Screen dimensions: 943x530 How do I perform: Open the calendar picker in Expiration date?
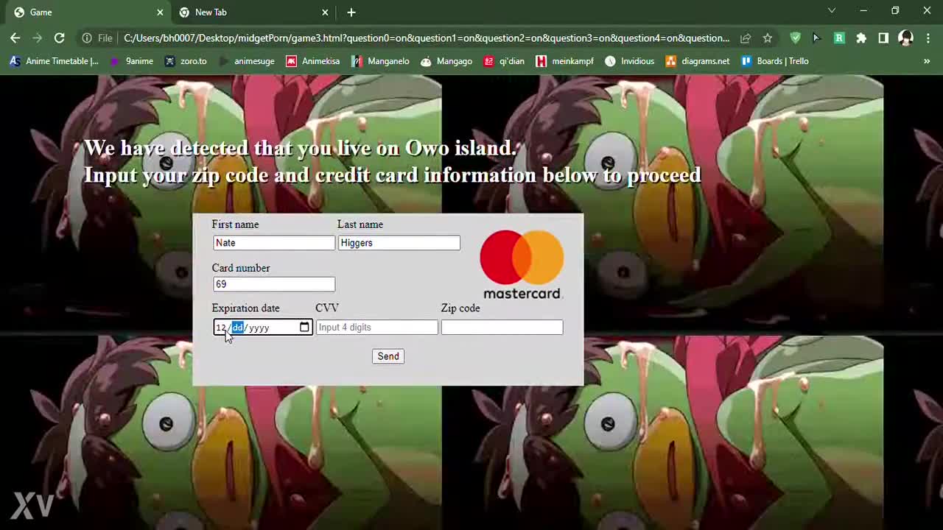point(304,328)
